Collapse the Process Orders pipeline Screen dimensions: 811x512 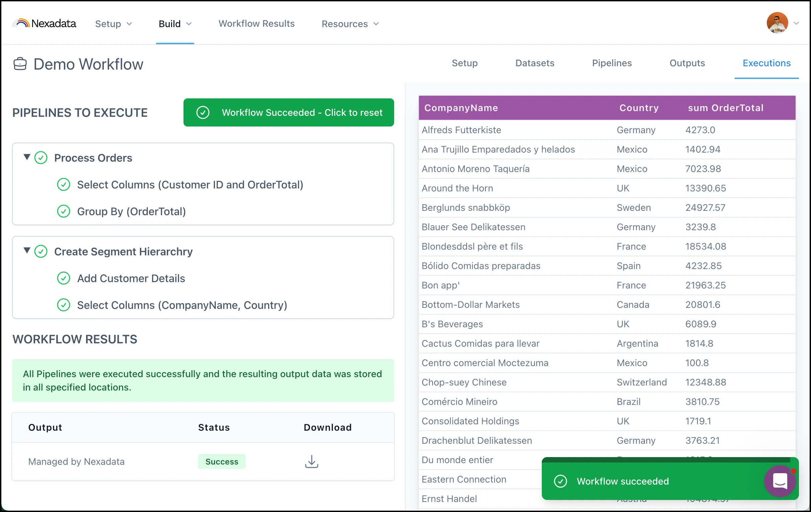[27, 157]
